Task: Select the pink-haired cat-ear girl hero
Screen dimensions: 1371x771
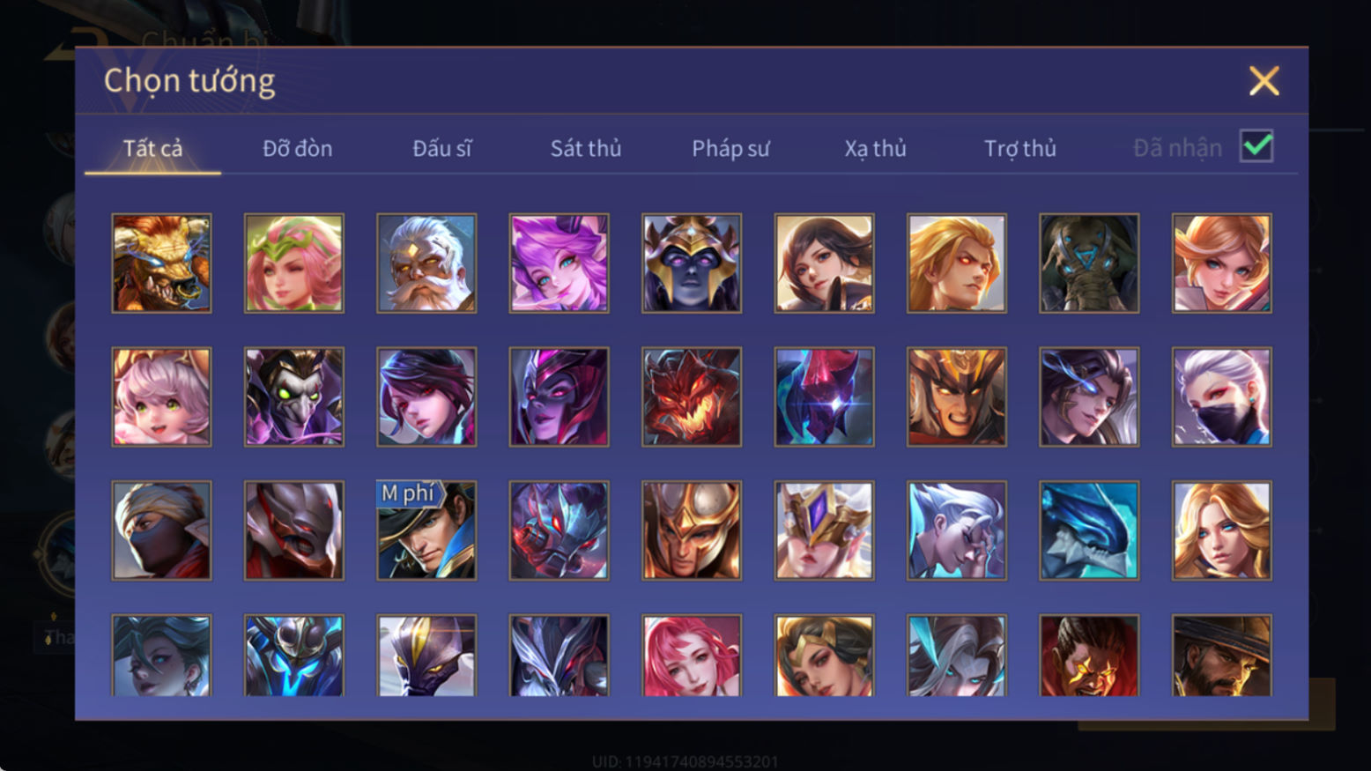Action: click(x=161, y=397)
